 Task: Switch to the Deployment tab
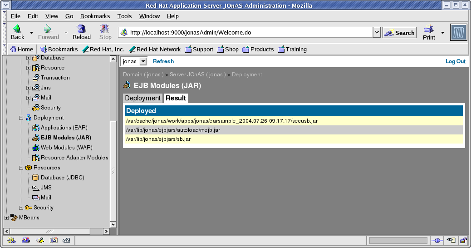tap(142, 98)
